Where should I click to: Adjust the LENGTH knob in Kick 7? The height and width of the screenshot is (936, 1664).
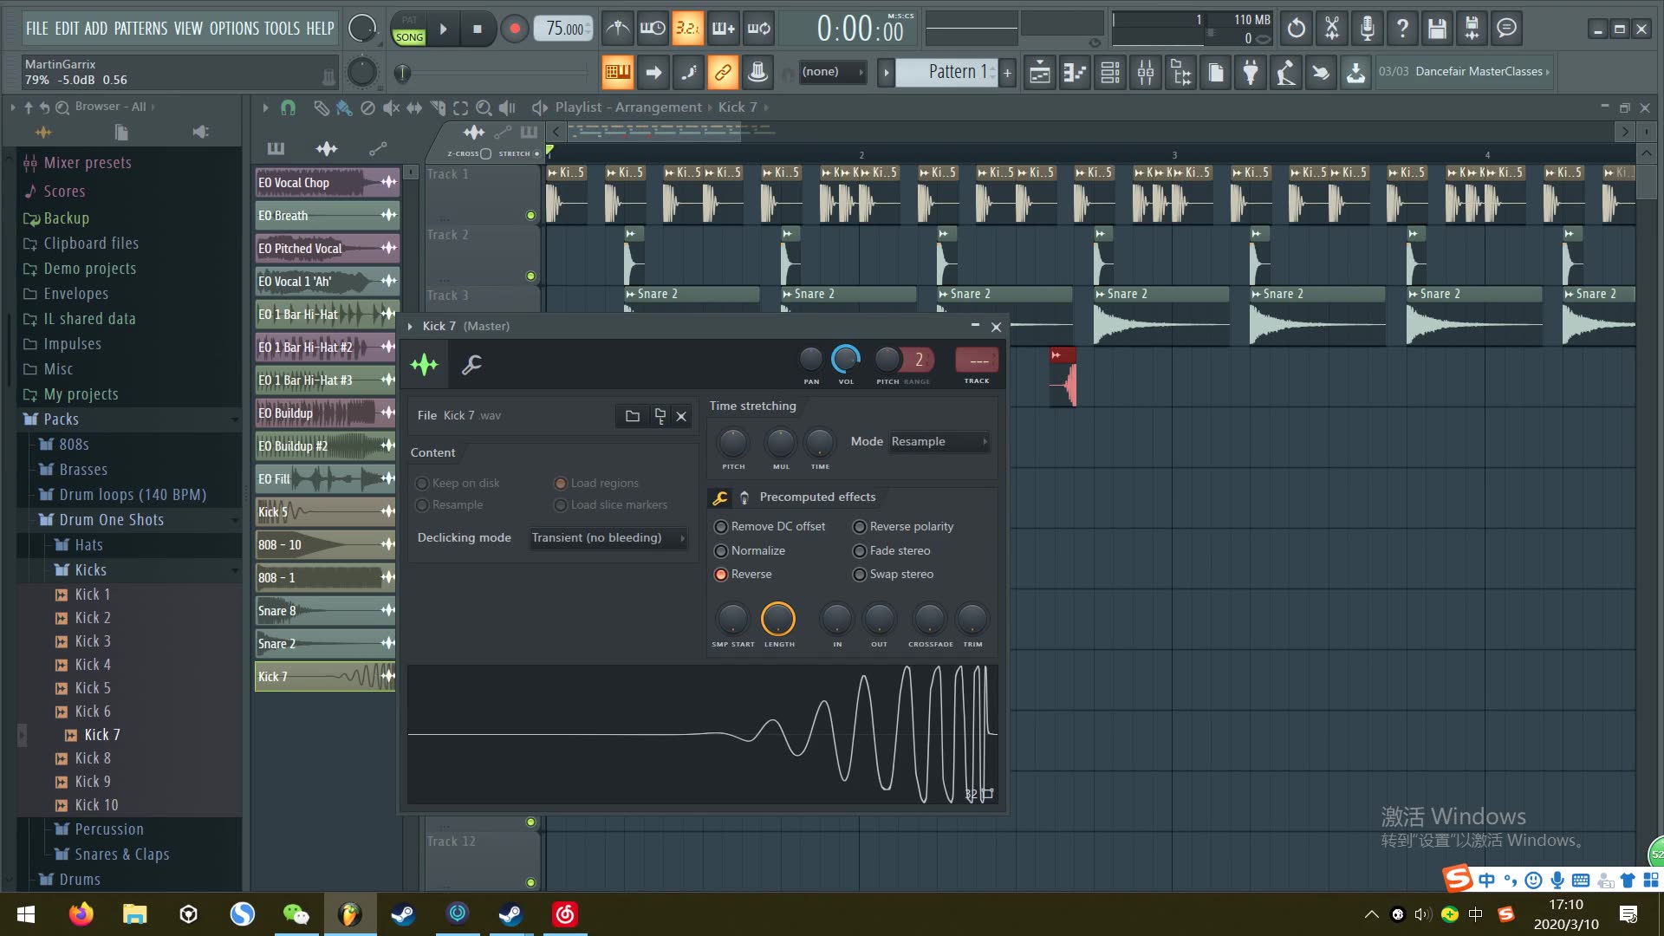[778, 619]
